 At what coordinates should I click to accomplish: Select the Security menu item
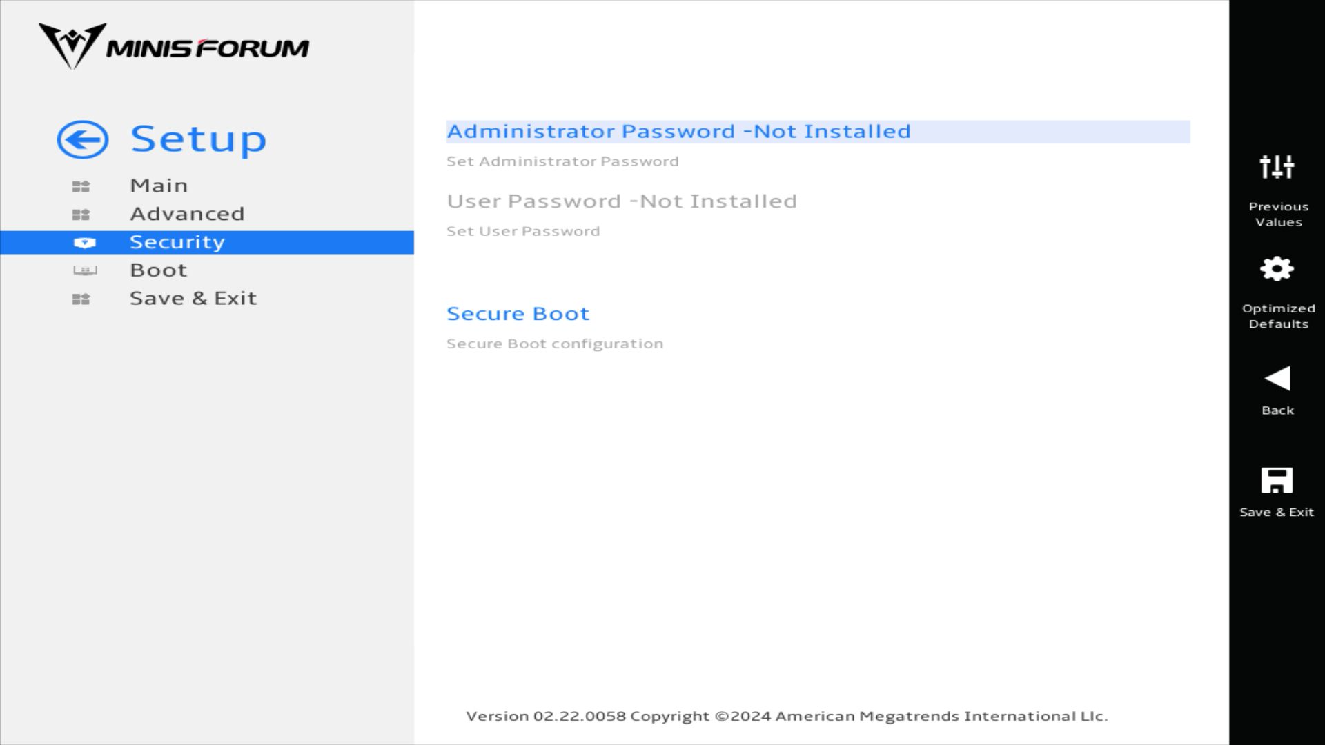tap(177, 243)
